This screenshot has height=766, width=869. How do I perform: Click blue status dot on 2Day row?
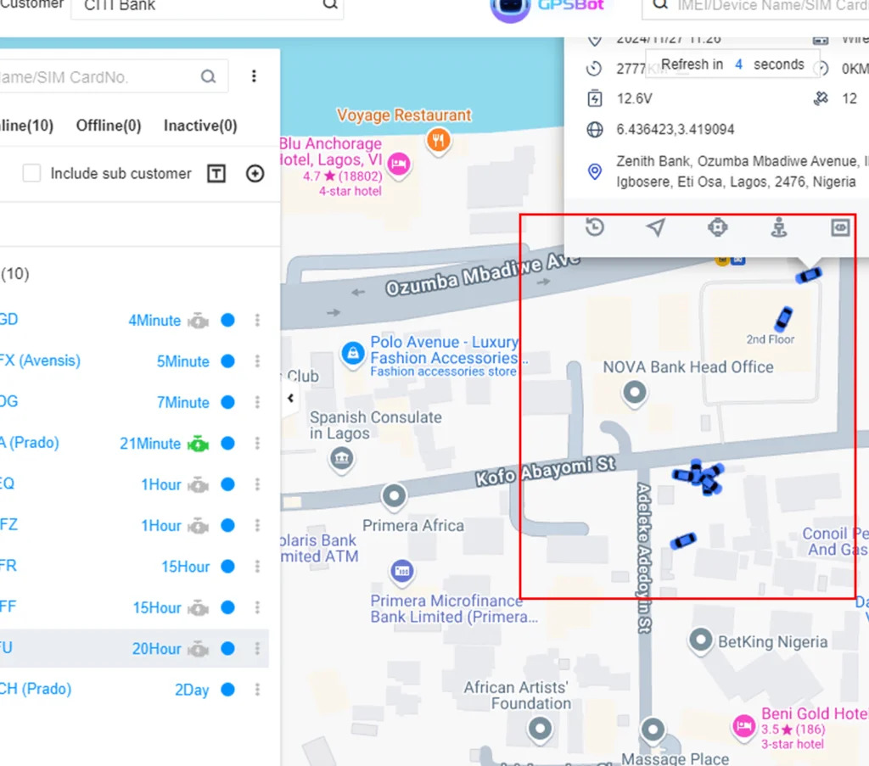pyautogui.click(x=227, y=690)
